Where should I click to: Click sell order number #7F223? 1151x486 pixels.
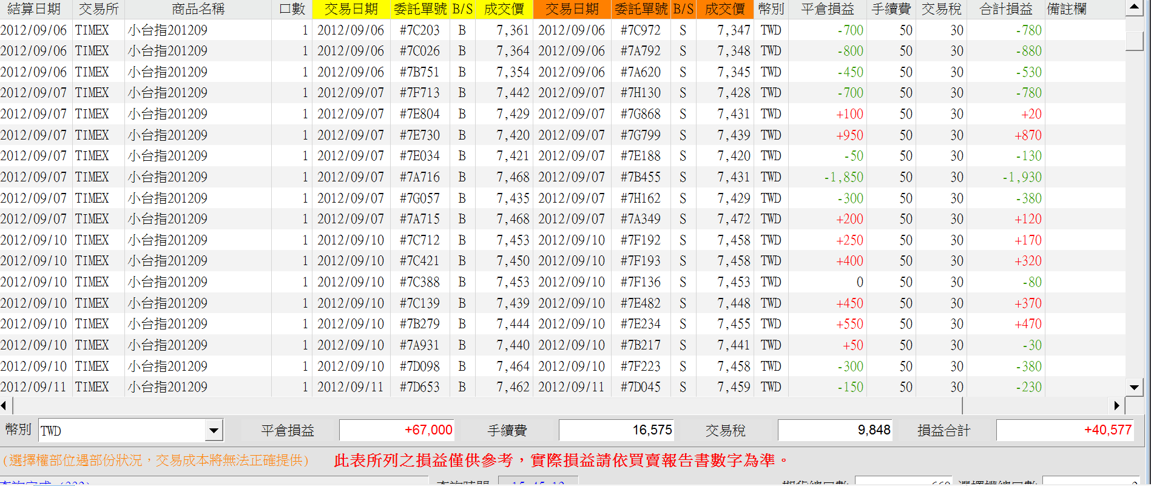[640, 366]
